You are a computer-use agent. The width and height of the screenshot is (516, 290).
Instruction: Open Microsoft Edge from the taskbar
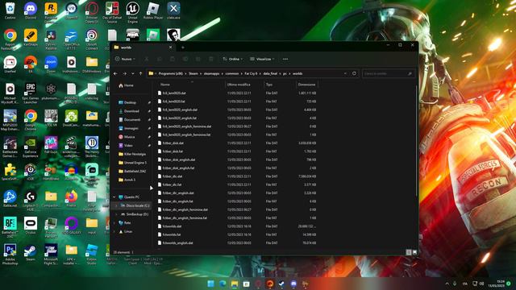pos(223,284)
